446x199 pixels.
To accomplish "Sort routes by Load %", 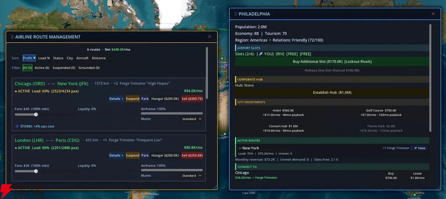I will (44, 58).
